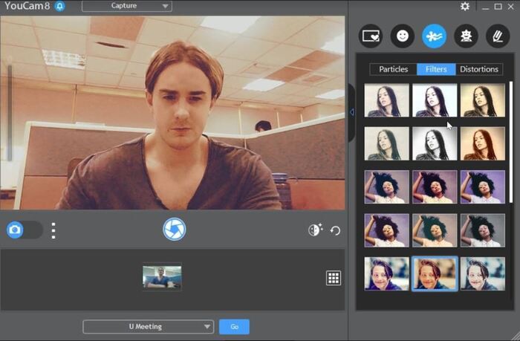Screen dimensions: 520x341
Task: Switch to the Particles tab
Action: [x=393, y=69]
